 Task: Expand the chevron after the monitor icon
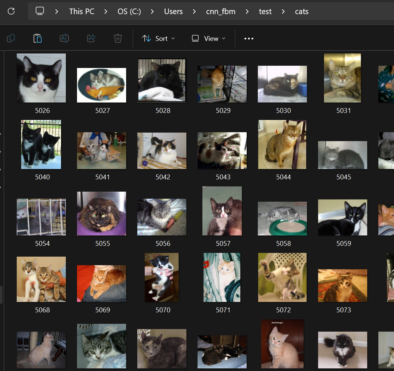(x=57, y=12)
